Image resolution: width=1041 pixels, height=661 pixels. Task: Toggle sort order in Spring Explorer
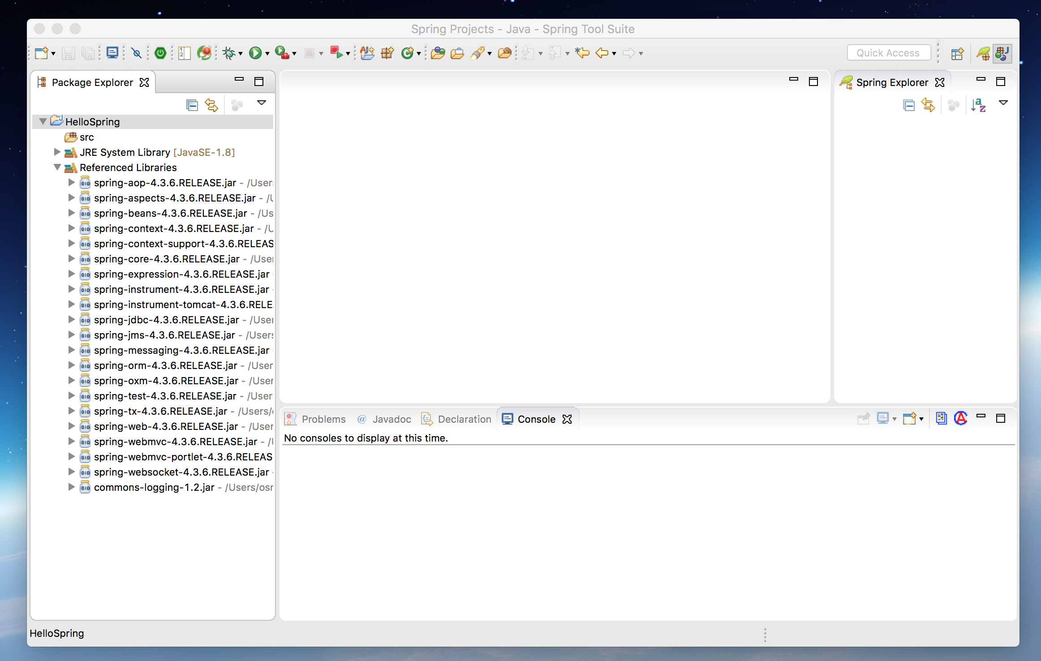point(978,104)
